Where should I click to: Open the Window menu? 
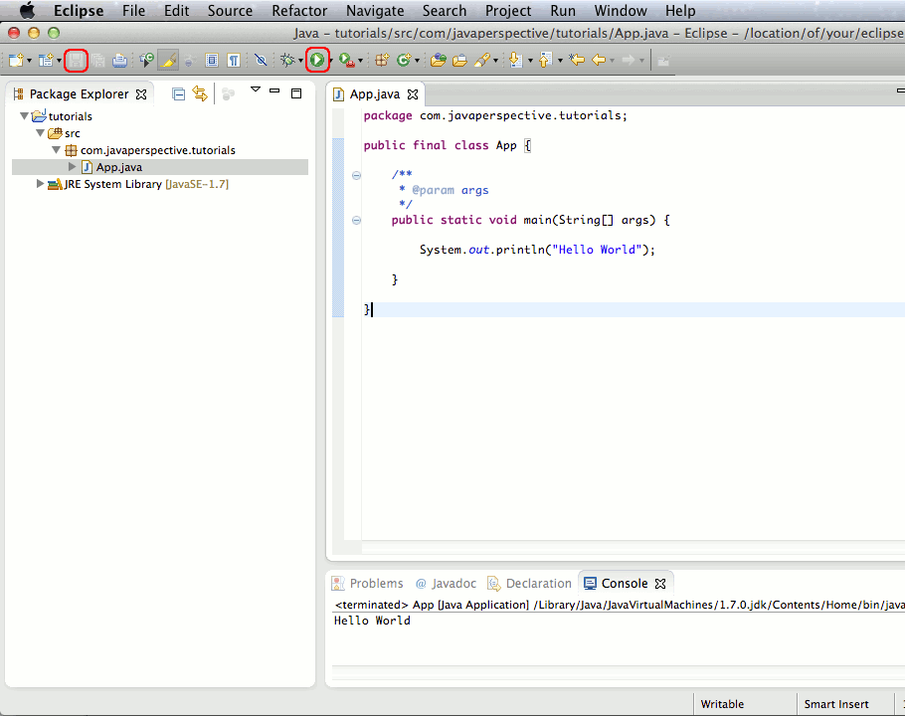(x=621, y=11)
